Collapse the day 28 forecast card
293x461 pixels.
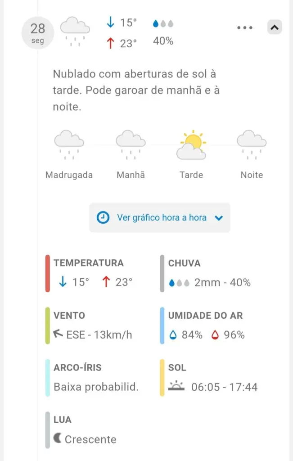[275, 27]
